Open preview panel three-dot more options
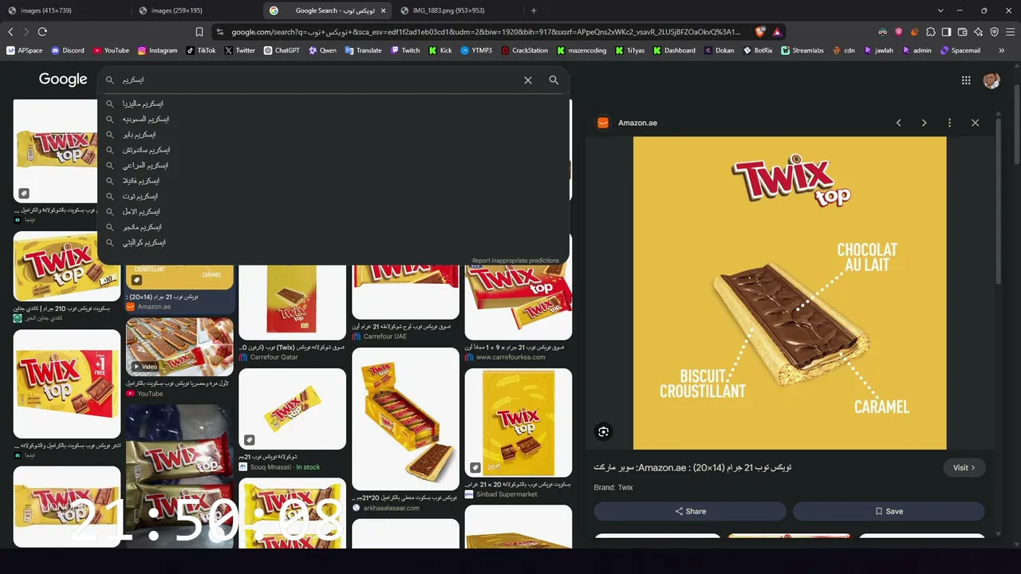This screenshot has height=574, width=1021. tap(949, 123)
